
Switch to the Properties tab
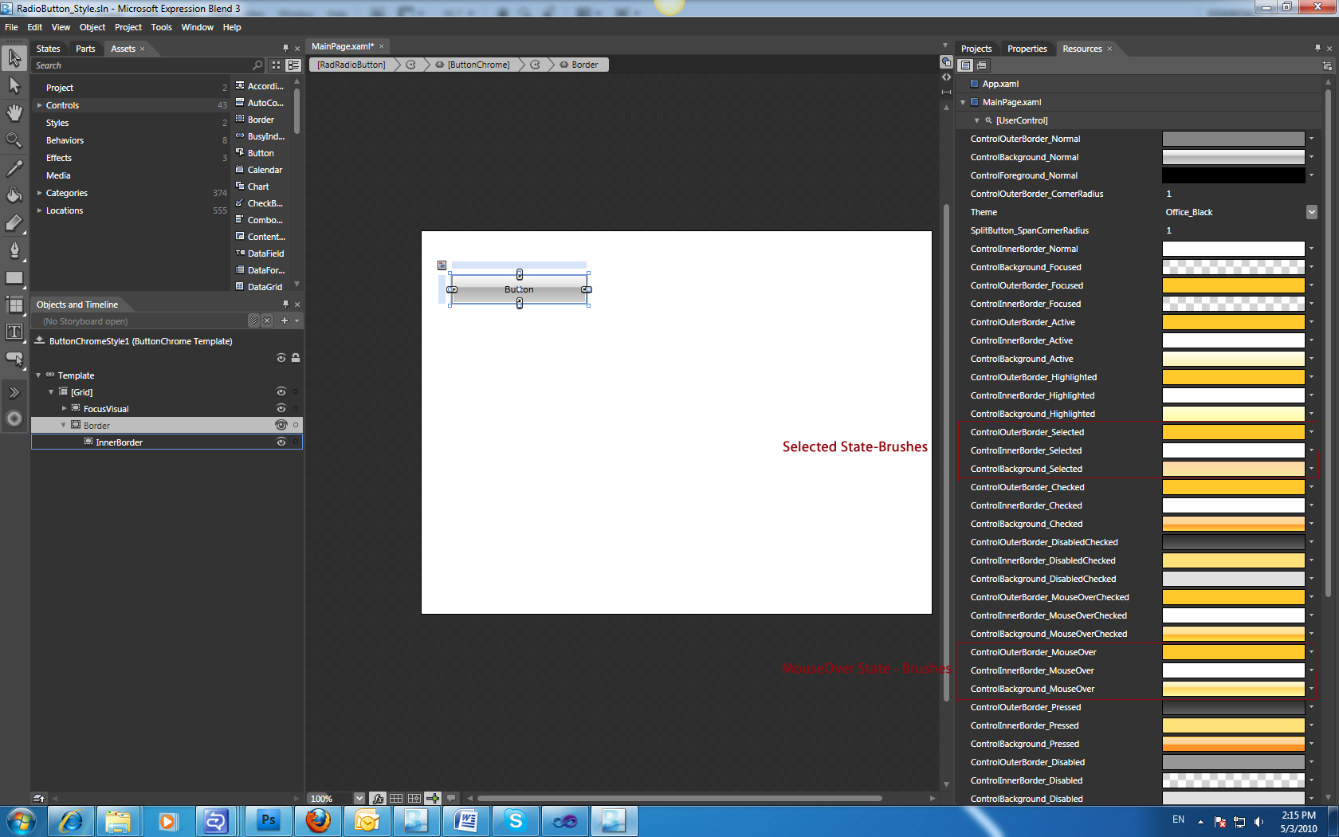1027,49
